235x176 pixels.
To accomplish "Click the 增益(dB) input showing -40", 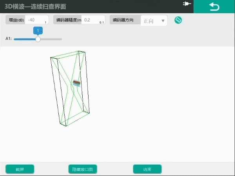I will 35,20.
